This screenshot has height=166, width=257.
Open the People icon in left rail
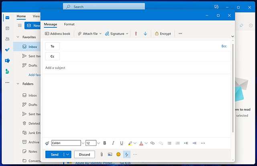click(7, 39)
